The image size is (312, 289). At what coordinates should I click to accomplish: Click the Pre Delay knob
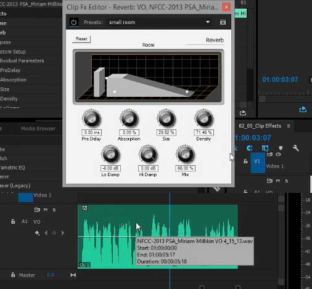click(x=91, y=118)
